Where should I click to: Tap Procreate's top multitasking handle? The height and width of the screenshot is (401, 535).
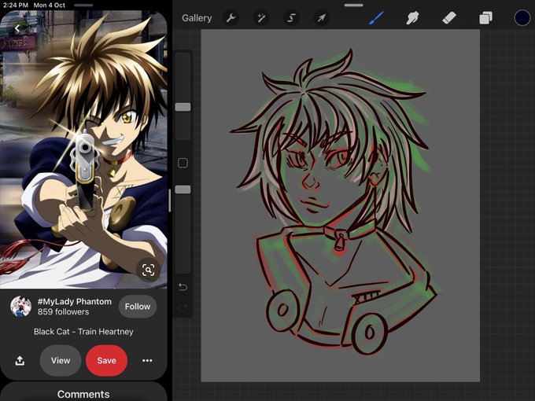tap(354, 6)
